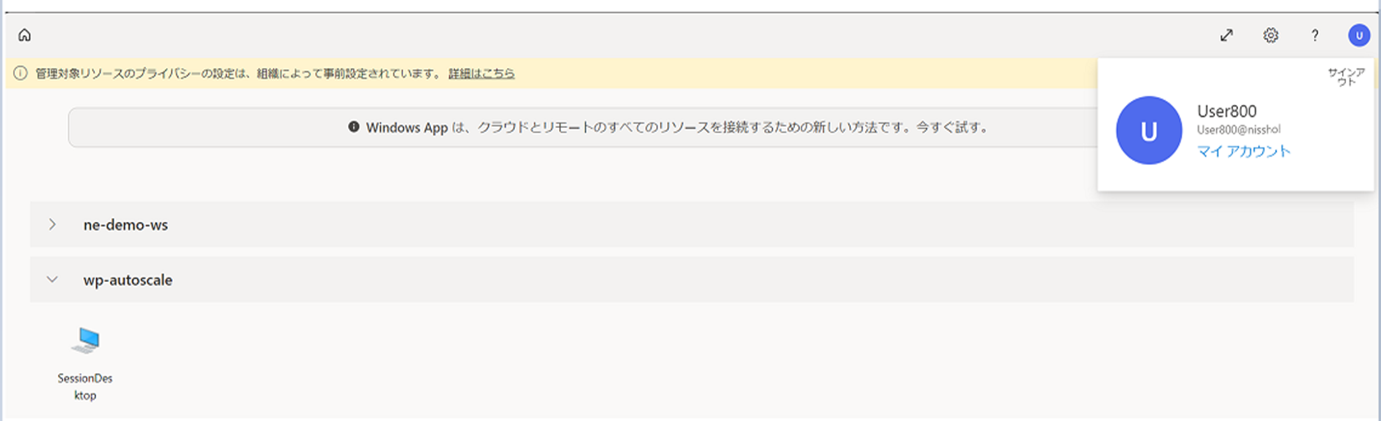The height and width of the screenshot is (421, 1381).
Task: Open the マイ アカウント link
Action: click(1243, 151)
